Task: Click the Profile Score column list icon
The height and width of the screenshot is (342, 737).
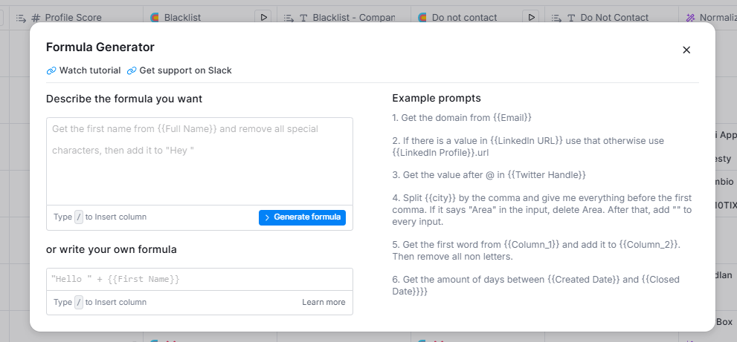Action: (21, 17)
